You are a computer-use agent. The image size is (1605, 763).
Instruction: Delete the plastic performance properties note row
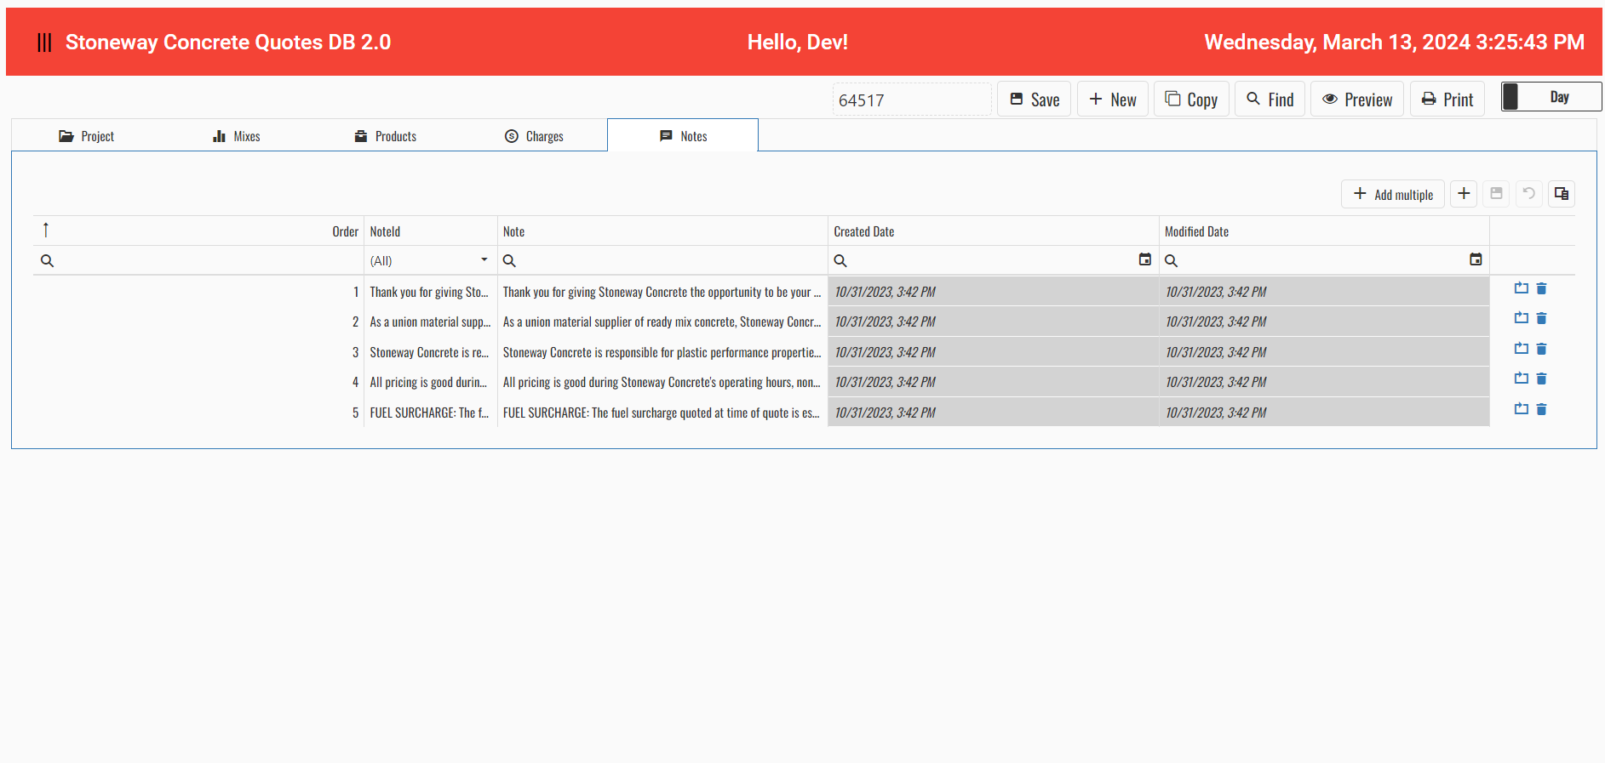1541,349
